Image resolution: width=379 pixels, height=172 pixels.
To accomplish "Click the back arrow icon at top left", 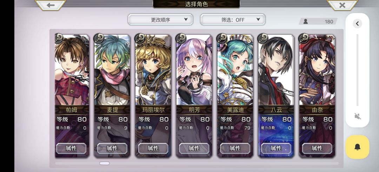I will 51,5.
